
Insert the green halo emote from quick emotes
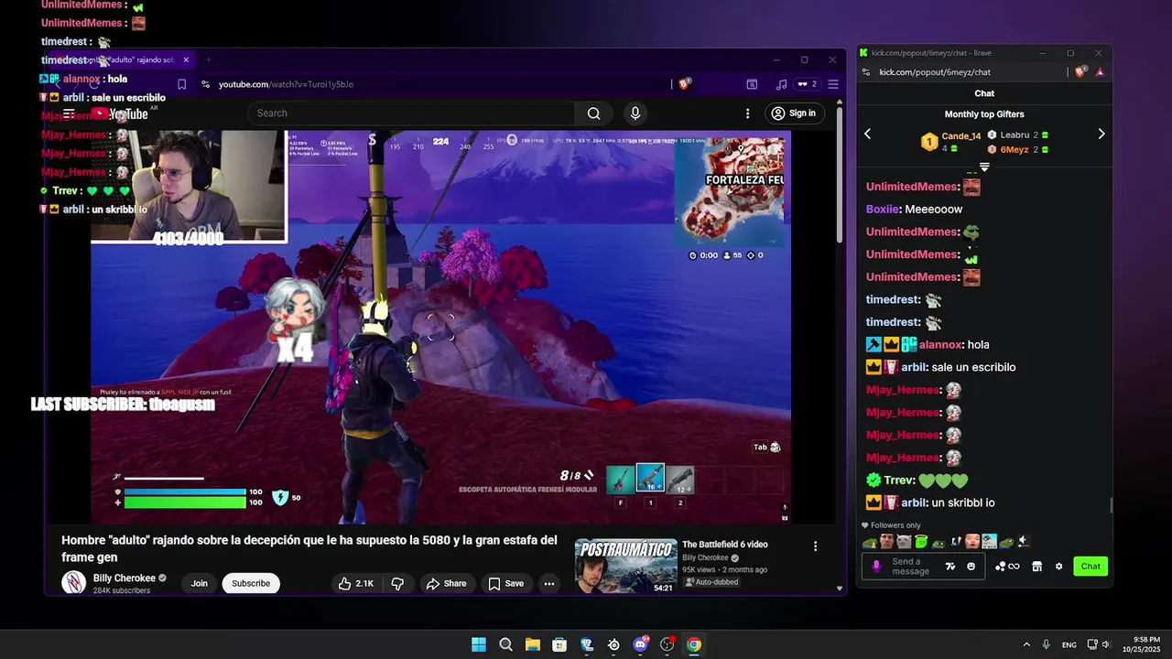point(921,542)
